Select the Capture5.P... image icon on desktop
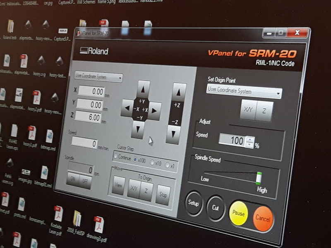The height and width of the screenshot is (248, 331). [x=62, y=34]
